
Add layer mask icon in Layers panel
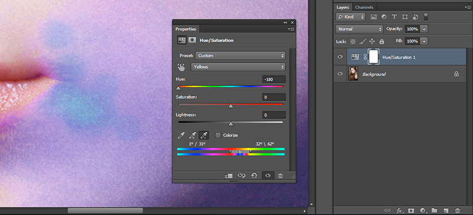411,210
